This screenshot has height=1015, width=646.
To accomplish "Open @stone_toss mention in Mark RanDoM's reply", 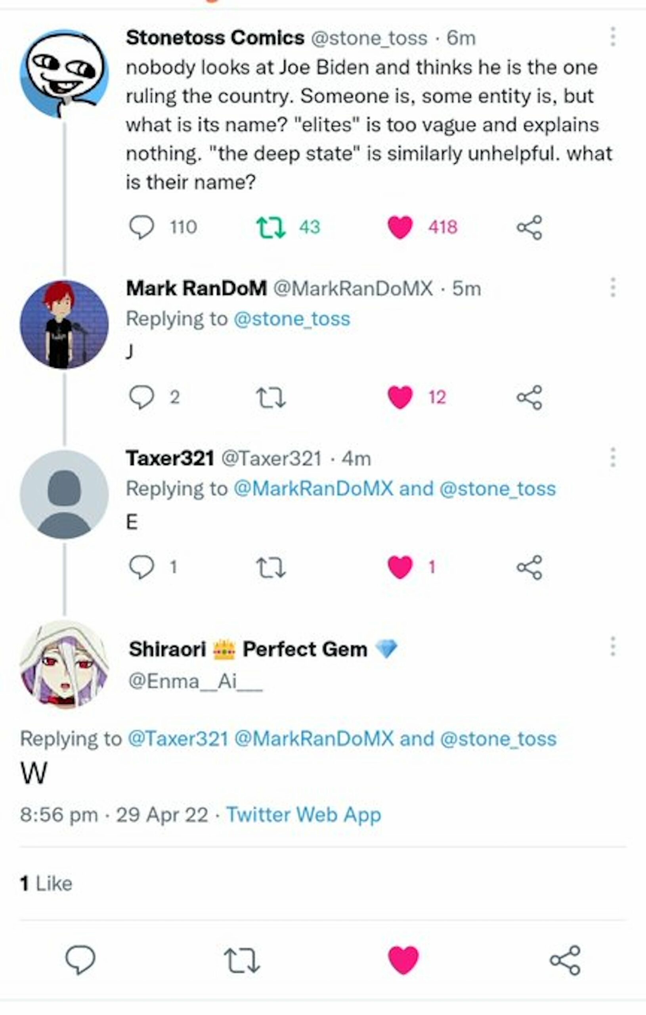I will [x=292, y=319].
